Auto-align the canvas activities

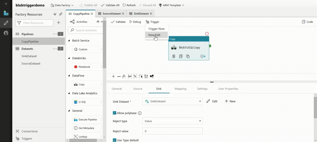click(x=146, y=77)
